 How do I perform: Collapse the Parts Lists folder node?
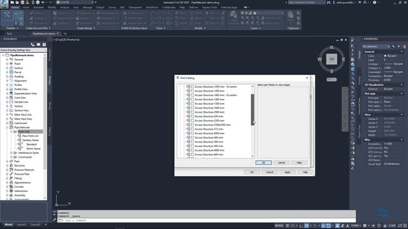tap(11, 132)
